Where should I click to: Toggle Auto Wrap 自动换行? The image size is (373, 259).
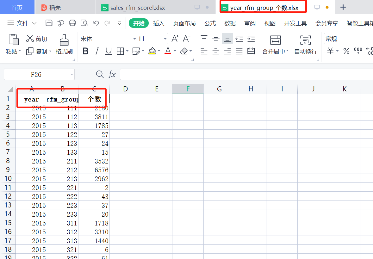(x=305, y=45)
